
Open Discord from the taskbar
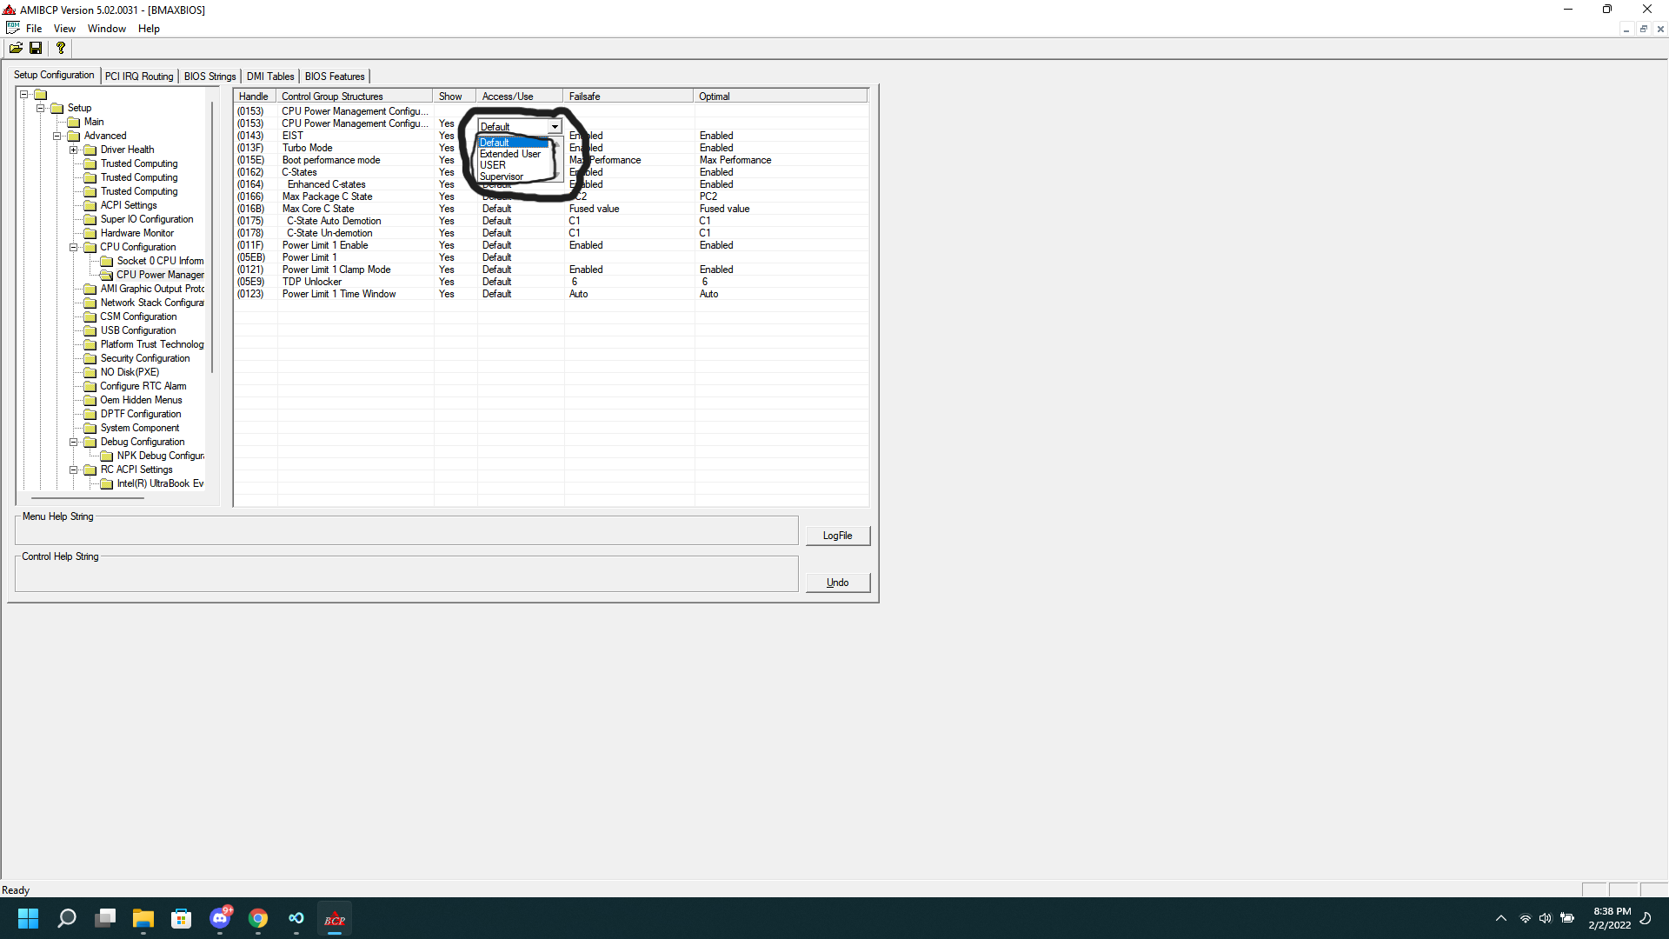220,918
